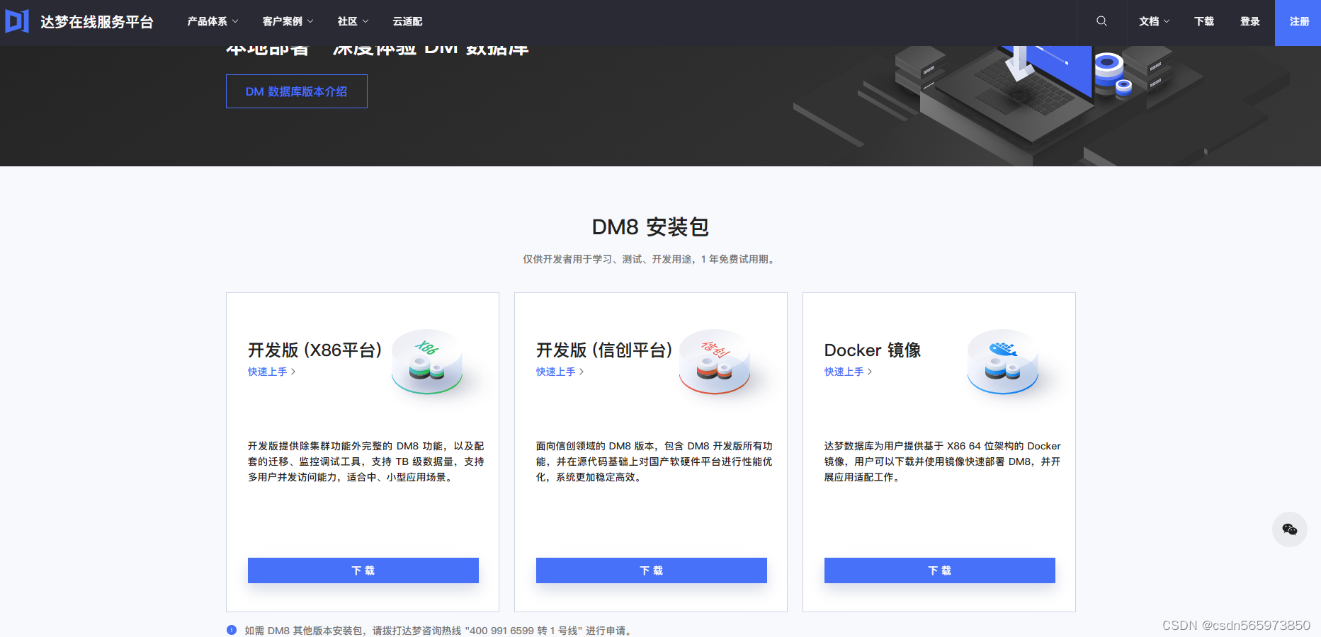The width and height of the screenshot is (1321, 637).
Task: Select the 开发版 (信创平台) card title
Action: click(604, 350)
